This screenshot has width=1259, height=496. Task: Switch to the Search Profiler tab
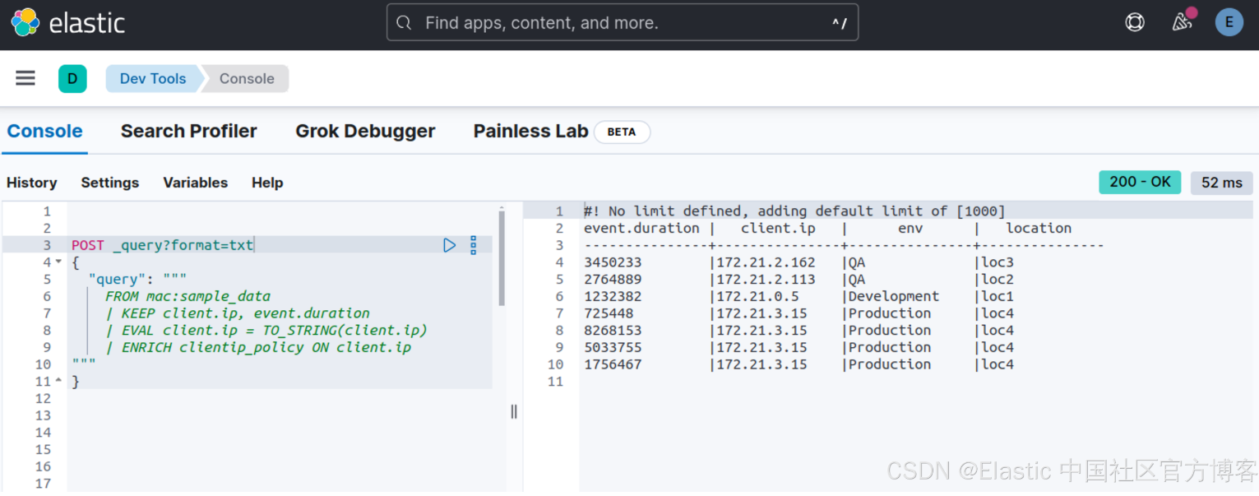pyautogui.click(x=189, y=132)
